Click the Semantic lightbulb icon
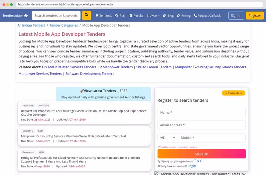The height and width of the screenshot is (175, 266). (97, 16)
